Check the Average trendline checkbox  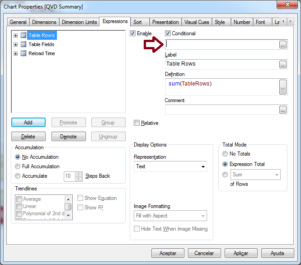[19, 199]
